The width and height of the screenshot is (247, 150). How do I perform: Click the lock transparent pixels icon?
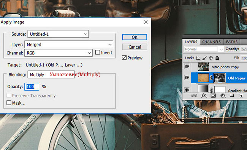[198, 58]
